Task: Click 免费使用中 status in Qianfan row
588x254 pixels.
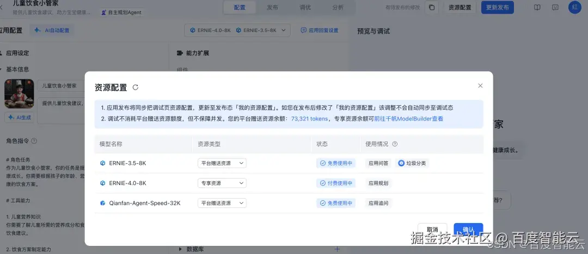Action: coord(336,203)
